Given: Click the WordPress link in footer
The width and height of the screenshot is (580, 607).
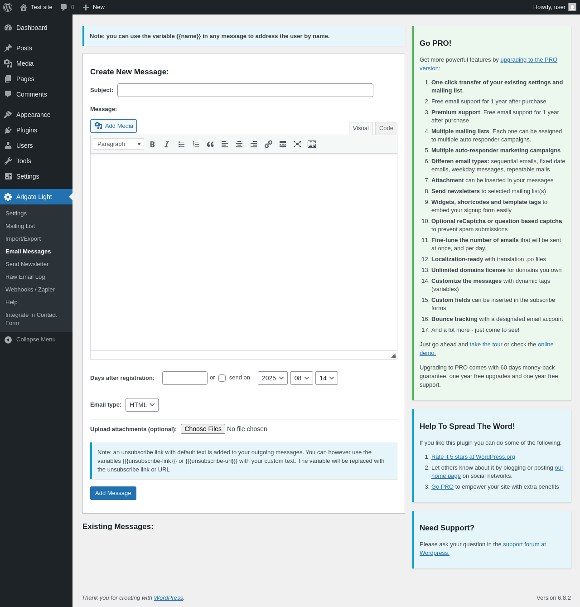Looking at the screenshot, I should [x=169, y=598].
